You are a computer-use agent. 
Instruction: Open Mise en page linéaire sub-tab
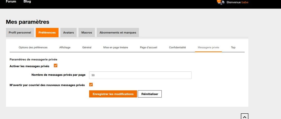pos(116,47)
